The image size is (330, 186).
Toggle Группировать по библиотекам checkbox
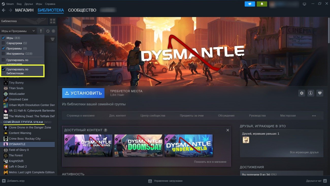[x=4, y=69]
